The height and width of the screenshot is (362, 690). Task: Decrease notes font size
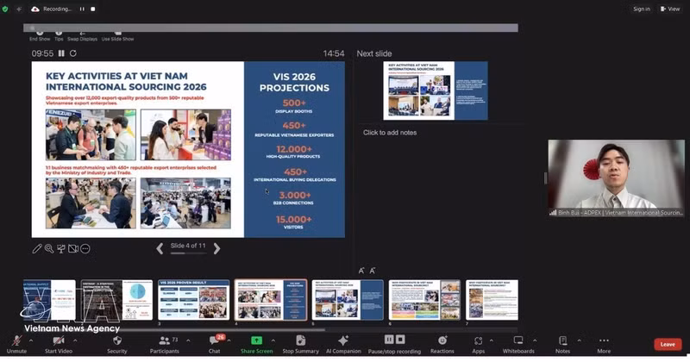[x=373, y=271]
